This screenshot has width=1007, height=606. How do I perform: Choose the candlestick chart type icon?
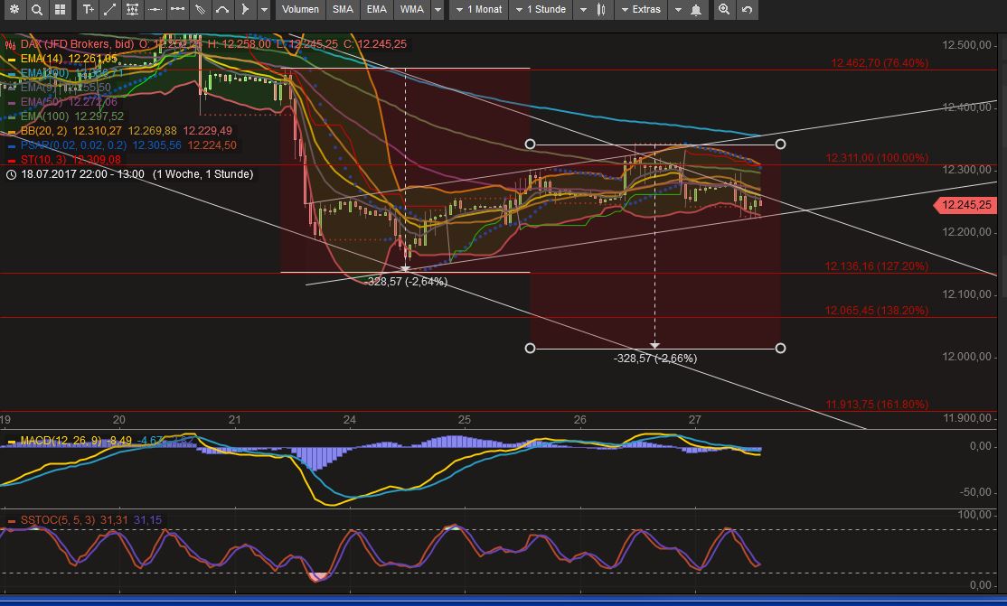(x=601, y=10)
